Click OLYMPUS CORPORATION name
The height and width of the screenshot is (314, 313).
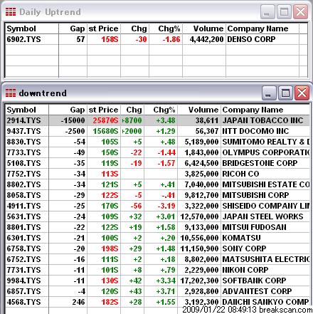pos(265,152)
